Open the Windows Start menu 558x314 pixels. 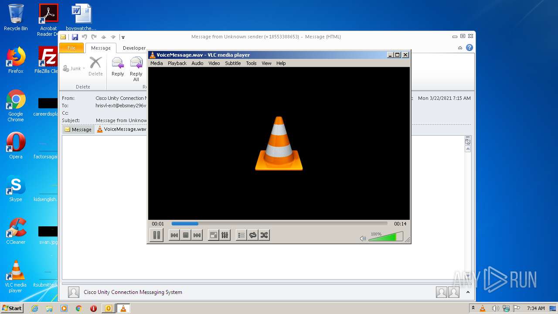click(x=12, y=308)
